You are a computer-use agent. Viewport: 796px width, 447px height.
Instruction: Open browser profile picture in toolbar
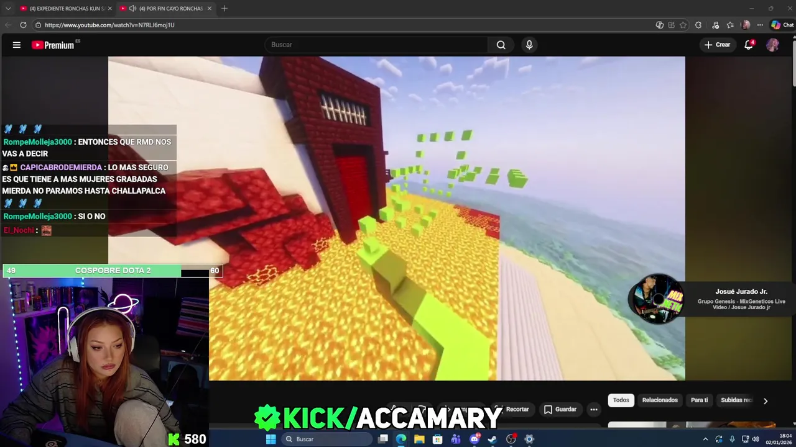coord(746,25)
